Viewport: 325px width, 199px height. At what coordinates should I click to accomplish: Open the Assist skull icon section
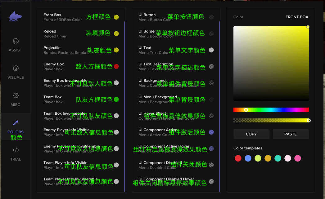(16, 41)
